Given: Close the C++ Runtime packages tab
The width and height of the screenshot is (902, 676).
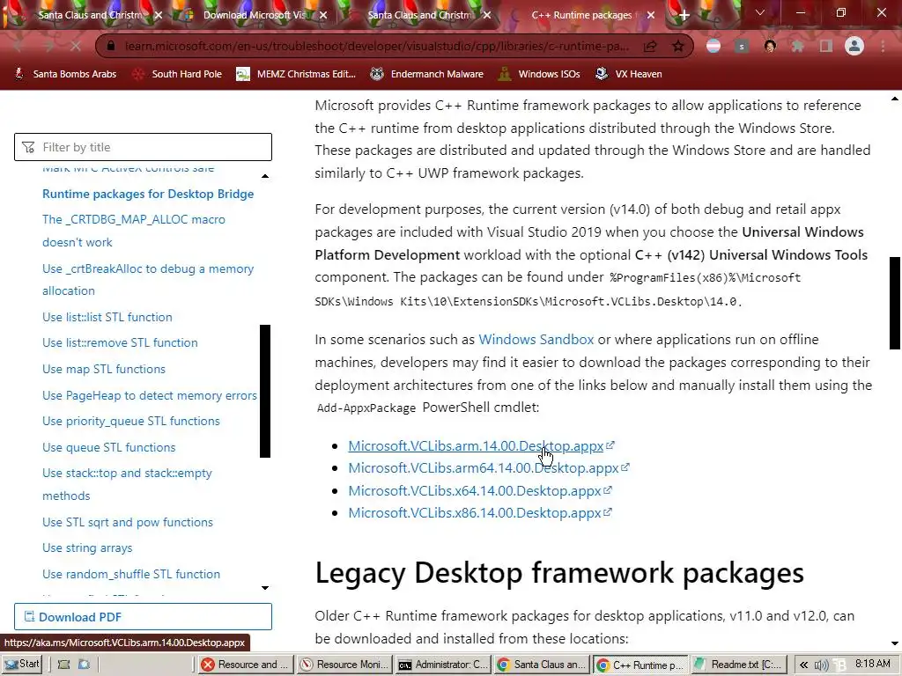Looking at the screenshot, I should pos(651,16).
